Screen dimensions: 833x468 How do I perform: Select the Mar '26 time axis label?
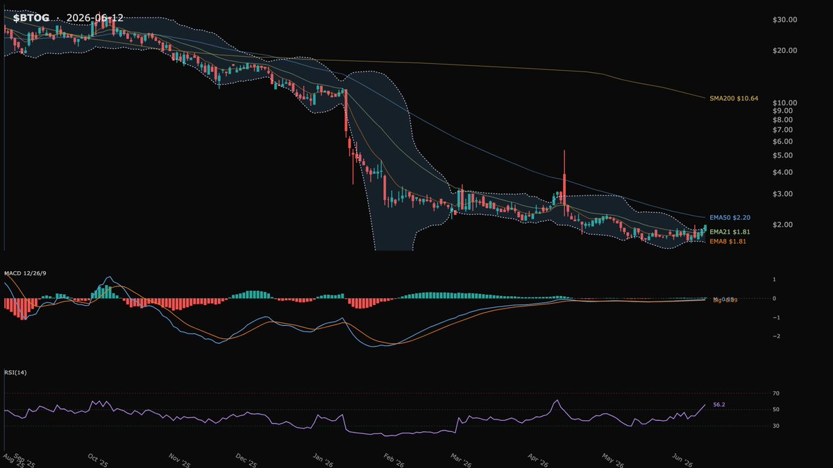point(462,461)
